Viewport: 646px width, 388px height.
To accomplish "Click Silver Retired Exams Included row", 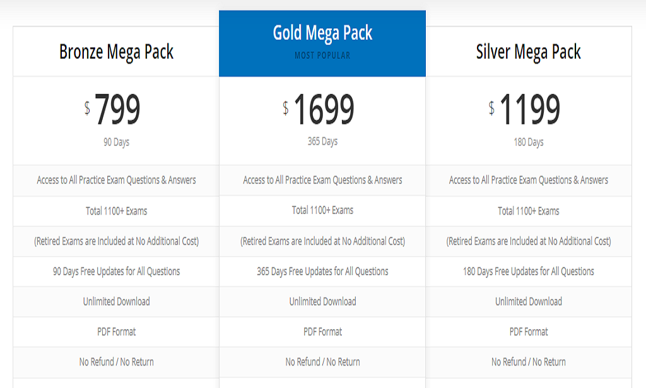I will point(528,242).
